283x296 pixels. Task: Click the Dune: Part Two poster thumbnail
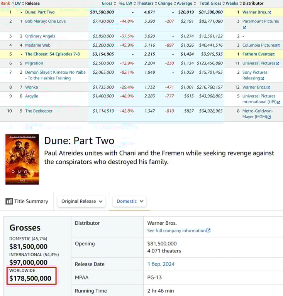[x=22, y=159]
